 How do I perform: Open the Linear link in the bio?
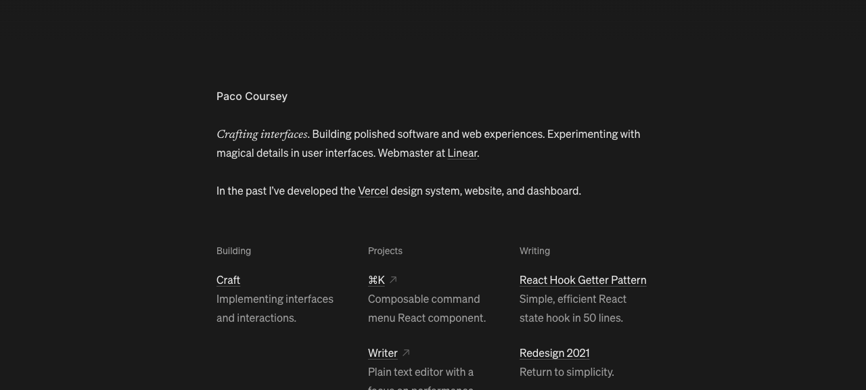(462, 153)
